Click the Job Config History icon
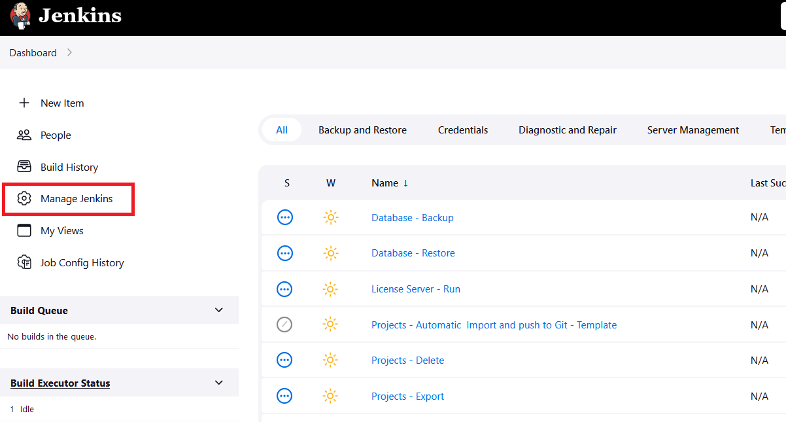Image resolution: width=786 pixels, height=422 pixels. click(24, 262)
